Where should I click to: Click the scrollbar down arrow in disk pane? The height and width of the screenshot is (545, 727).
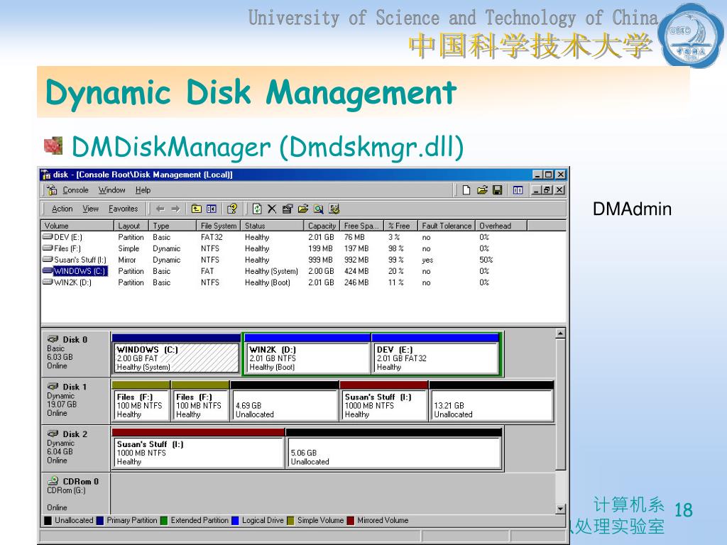[x=560, y=509]
